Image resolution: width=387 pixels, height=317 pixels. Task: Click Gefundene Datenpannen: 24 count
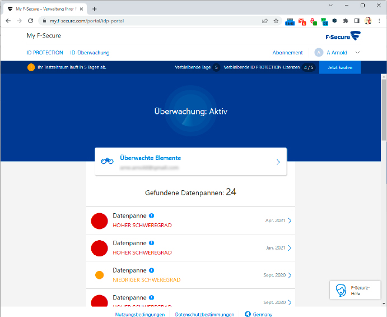(x=190, y=192)
